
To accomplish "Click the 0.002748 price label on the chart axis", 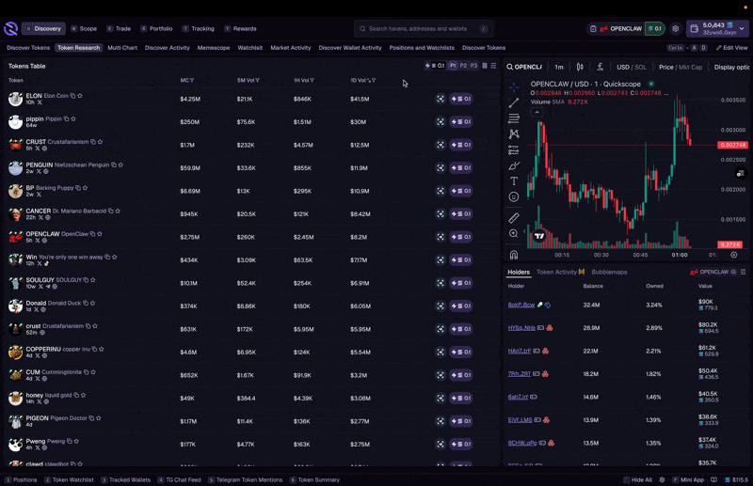I will point(732,145).
